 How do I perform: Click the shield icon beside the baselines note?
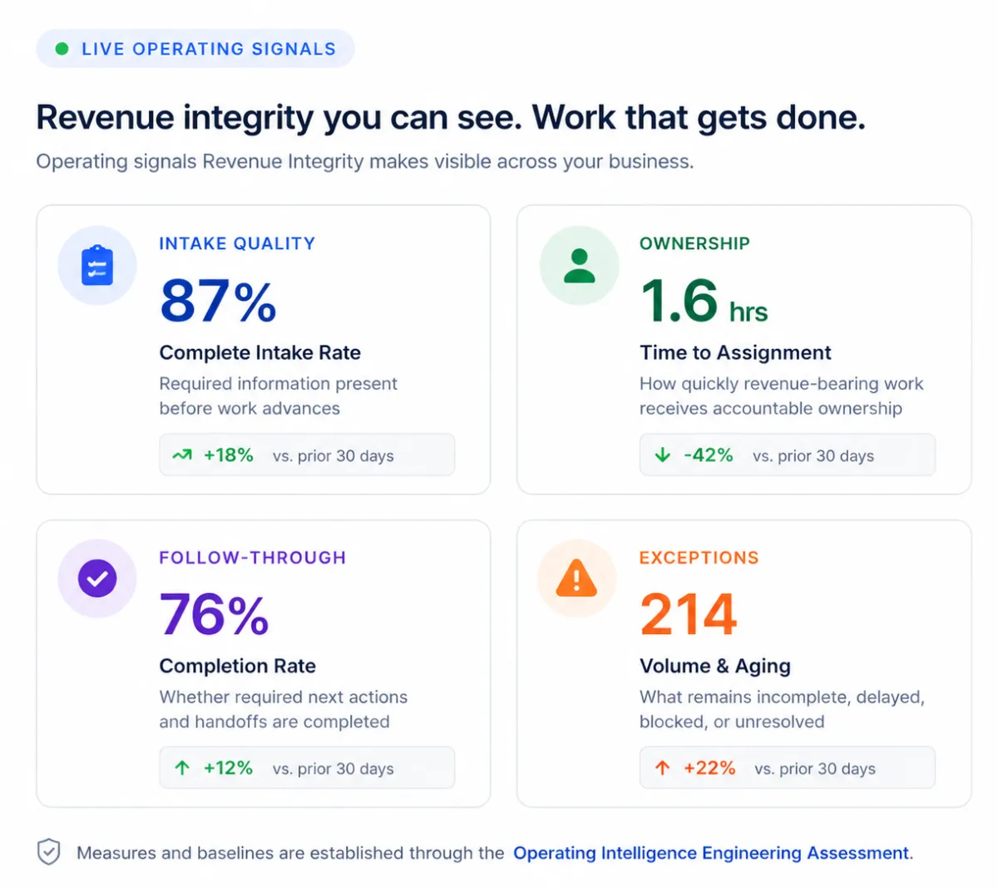(49, 852)
